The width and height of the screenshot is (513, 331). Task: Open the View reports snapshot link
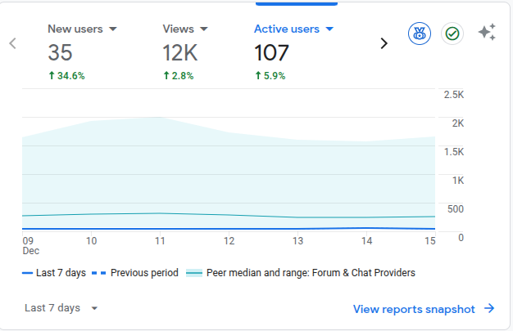coord(414,308)
